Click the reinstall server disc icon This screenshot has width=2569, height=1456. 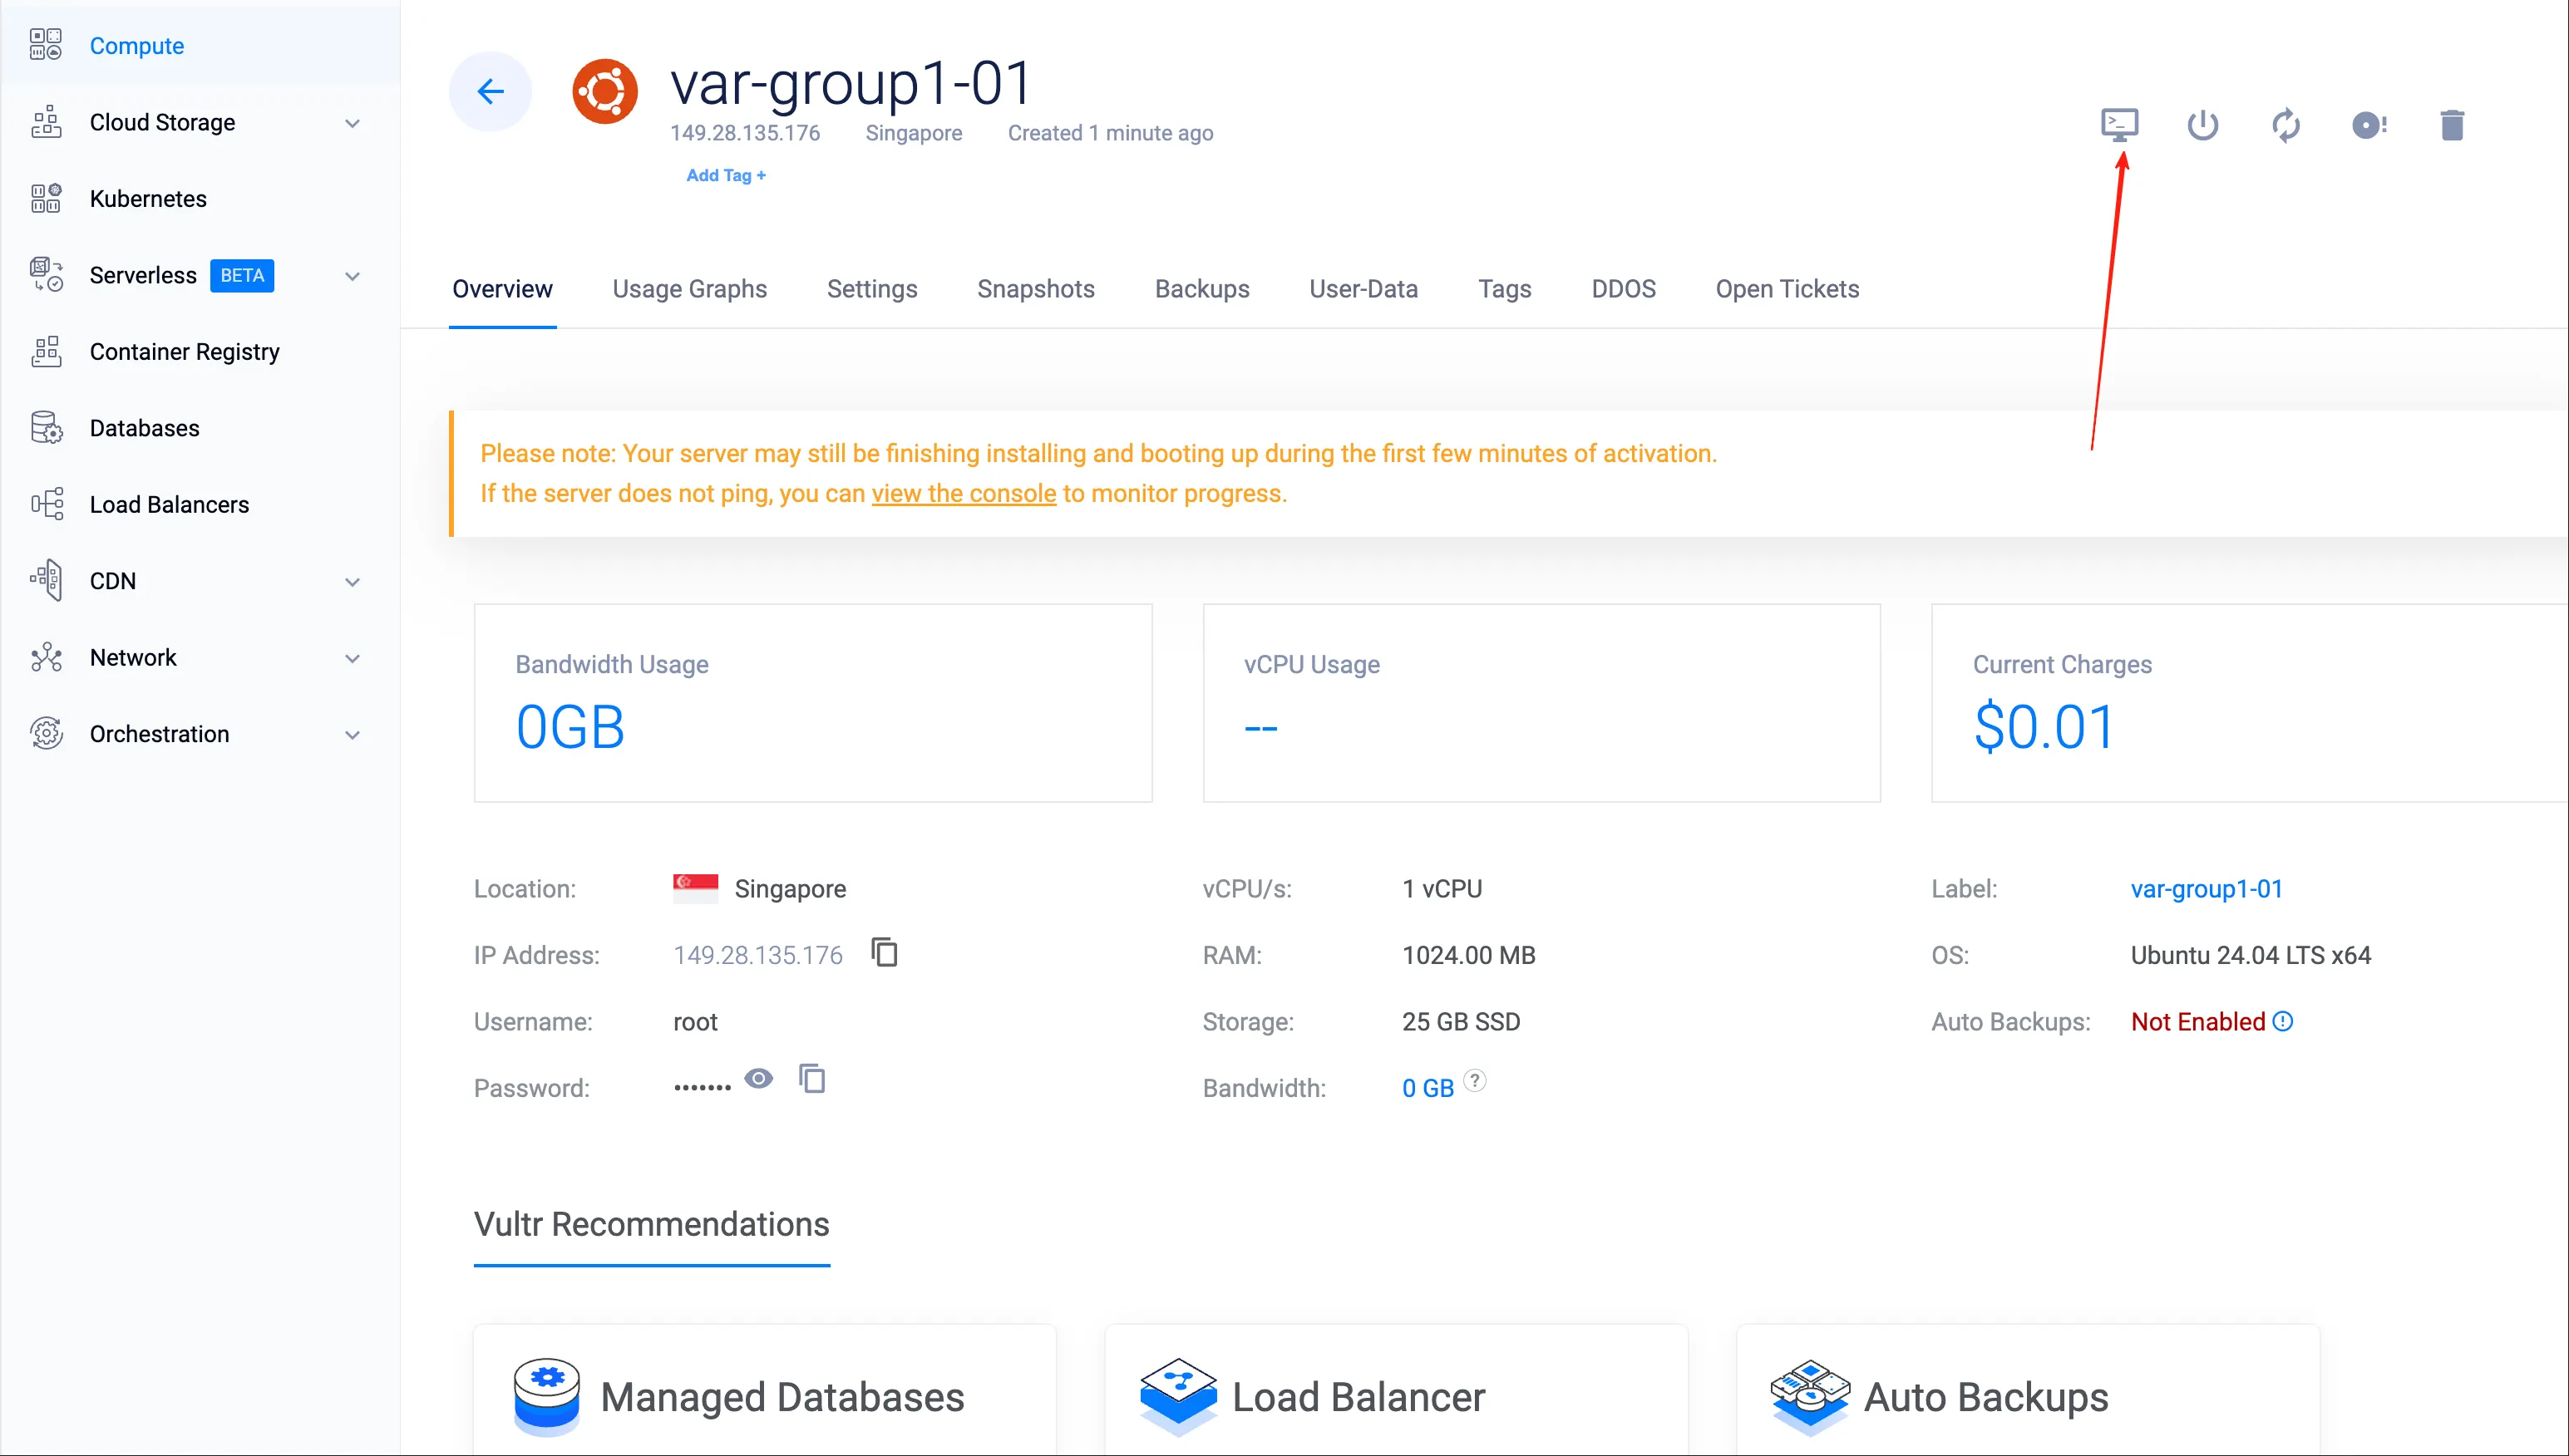click(2369, 125)
